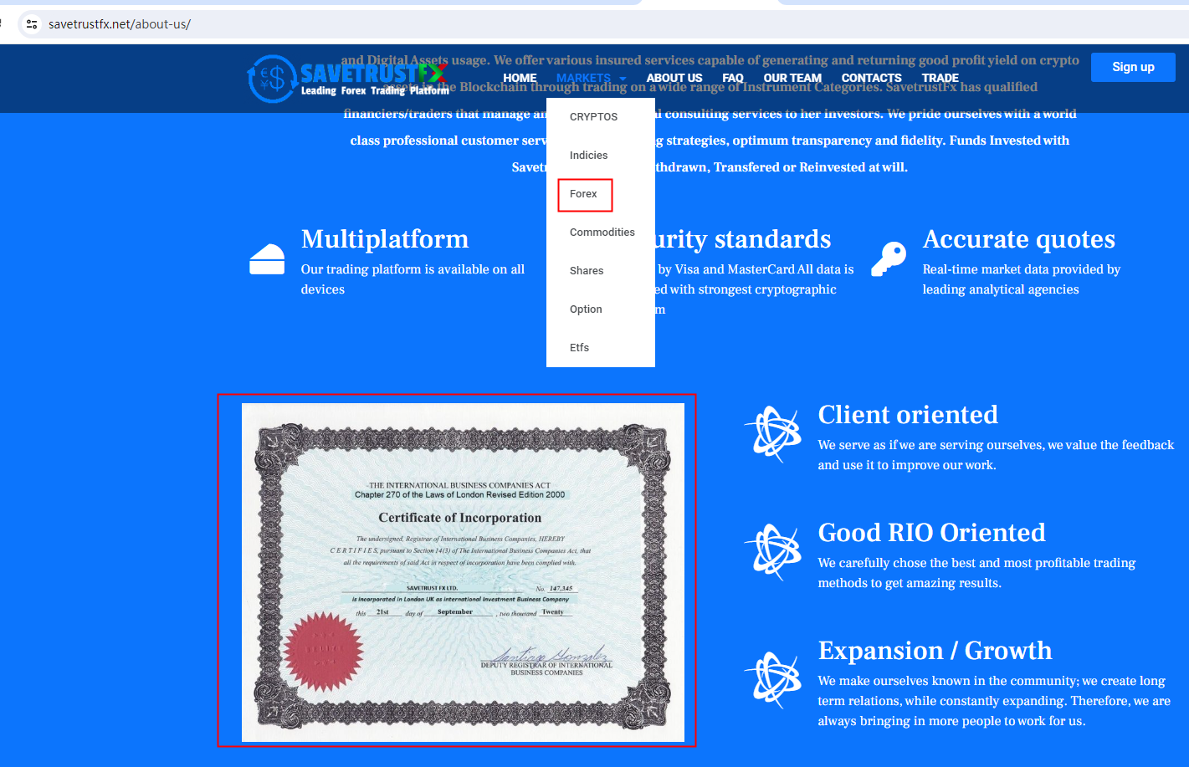The width and height of the screenshot is (1189, 767).
Task: Select Shares in the Markets menu
Action: [601, 271]
